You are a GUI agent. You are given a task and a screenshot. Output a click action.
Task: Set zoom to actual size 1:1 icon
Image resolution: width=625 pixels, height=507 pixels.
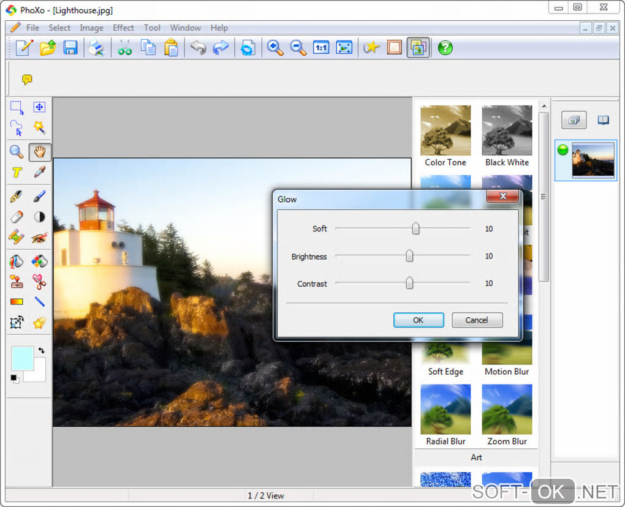pos(321,48)
